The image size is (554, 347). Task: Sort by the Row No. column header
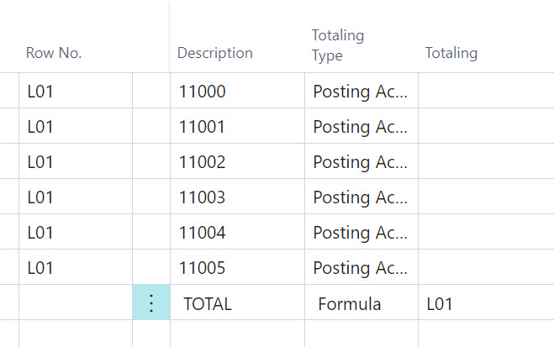[54, 53]
